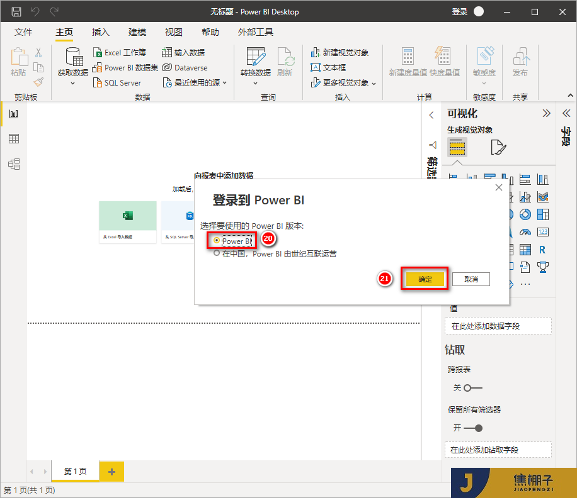Image resolution: width=577 pixels, height=498 pixels.
Task: Expand 获取数据 dropdown
Action: tap(73, 84)
